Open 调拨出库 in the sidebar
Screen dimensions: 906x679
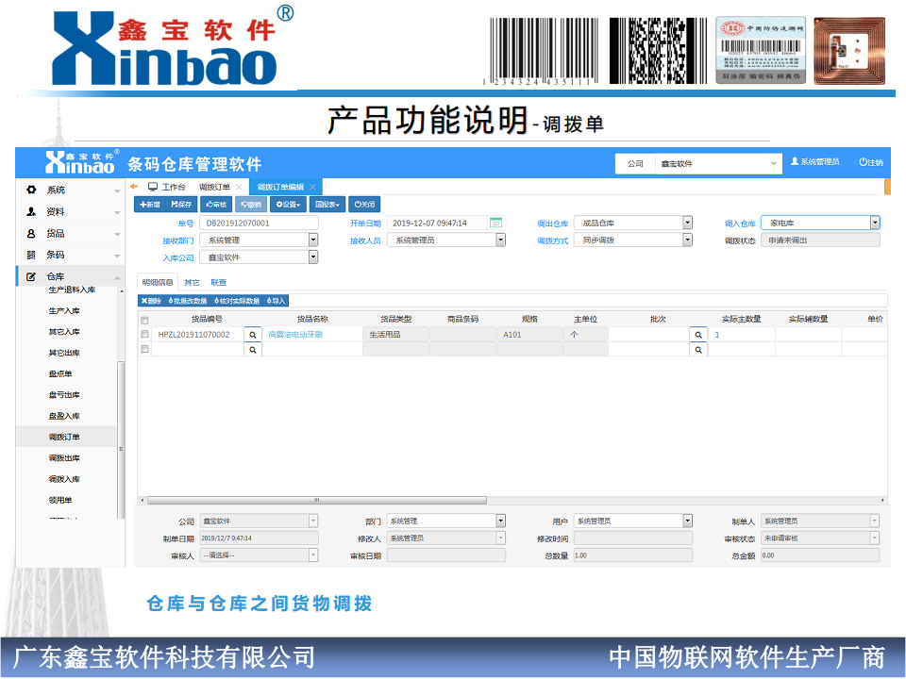click(x=64, y=458)
